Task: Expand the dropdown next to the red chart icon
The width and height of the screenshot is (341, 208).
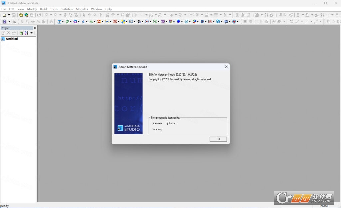Action: click(214, 21)
